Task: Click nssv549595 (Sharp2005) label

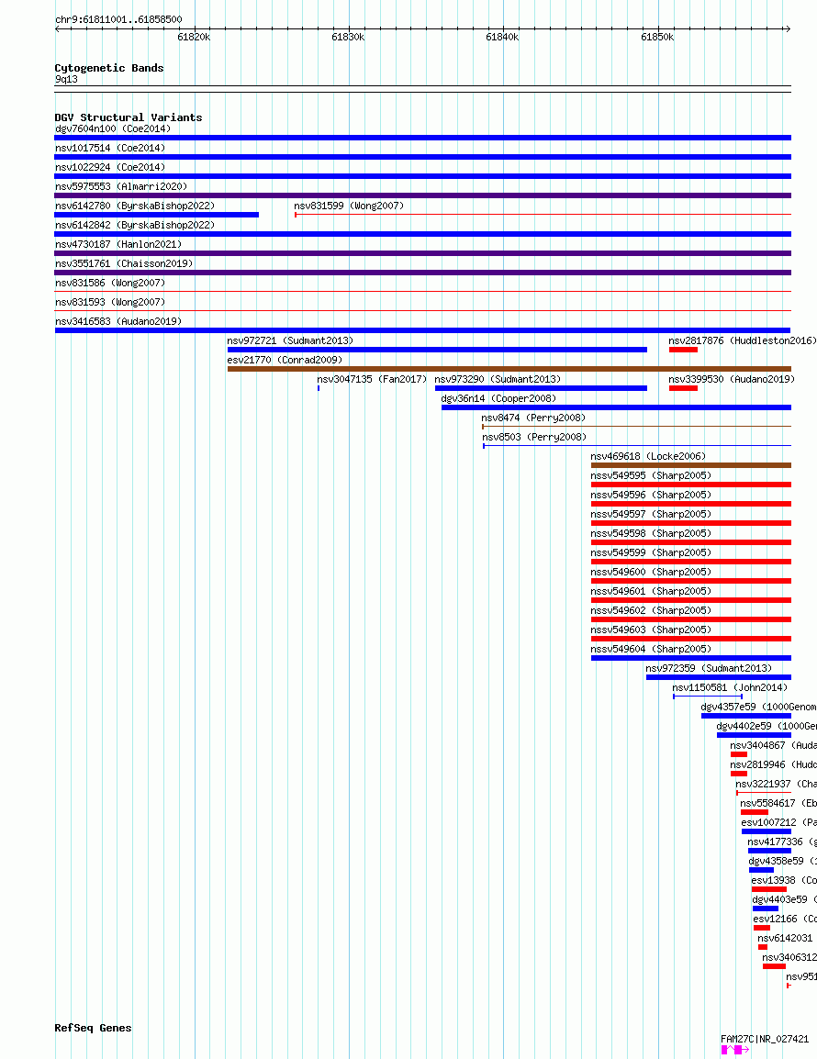Action: click(x=651, y=475)
